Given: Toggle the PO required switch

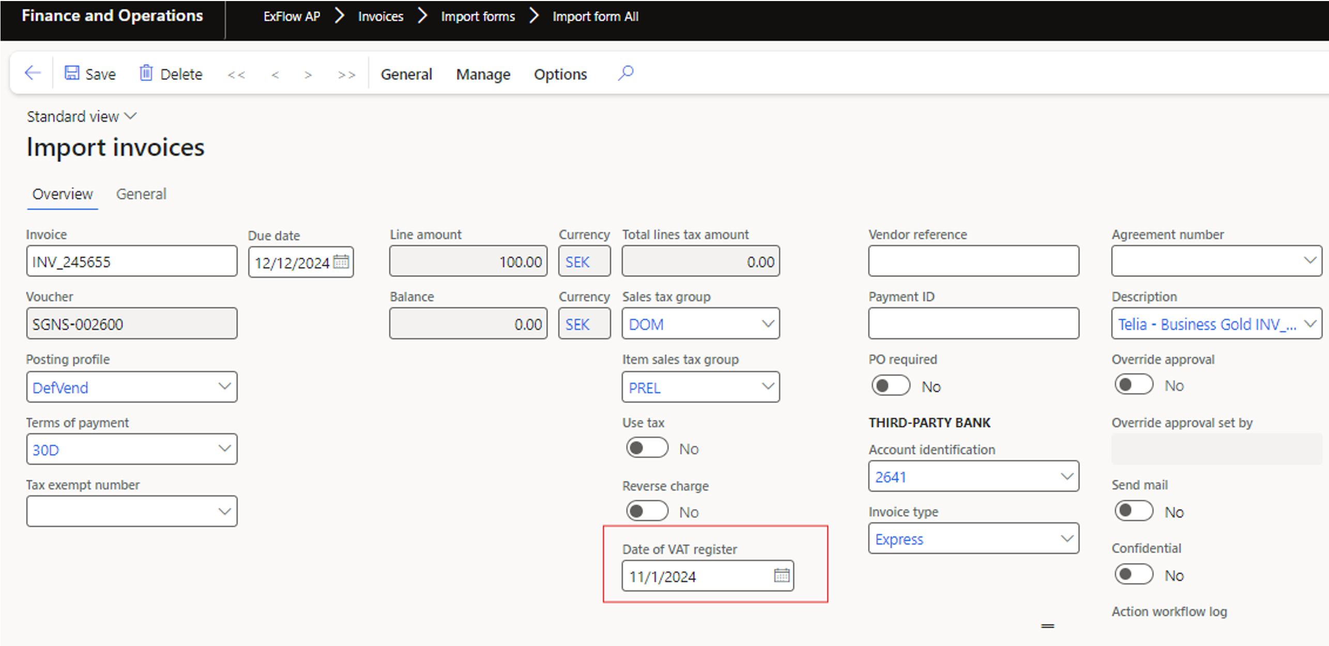Looking at the screenshot, I should coord(890,386).
